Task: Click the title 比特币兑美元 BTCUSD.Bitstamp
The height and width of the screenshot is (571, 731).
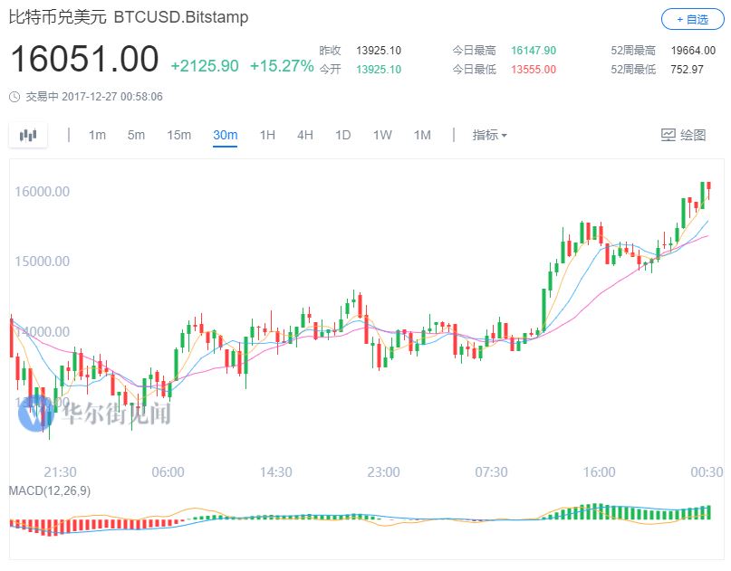Action: pos(129,17)
